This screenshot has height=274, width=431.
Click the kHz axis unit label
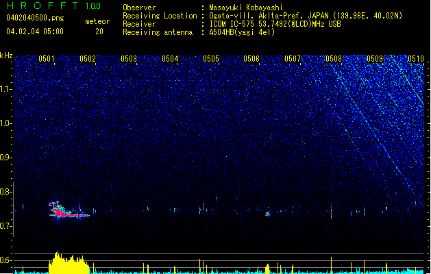(x=6, y=55)
